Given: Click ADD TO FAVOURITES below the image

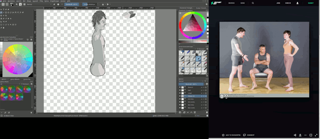Looking at the screenshot, I should (231, 135).
